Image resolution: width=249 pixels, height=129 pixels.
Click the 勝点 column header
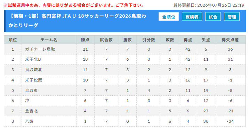85,40
